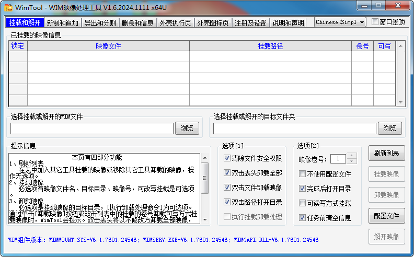Show the 说明和声明 tab

[288, 23]
